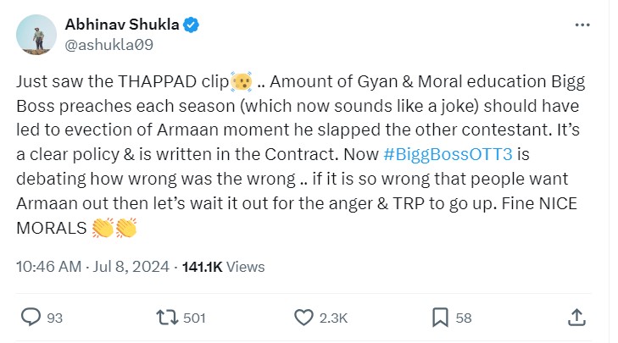This screenshot has height=343, width=618.
Task: Open the three-dot more options menu
Action: (x=582, y=25)
